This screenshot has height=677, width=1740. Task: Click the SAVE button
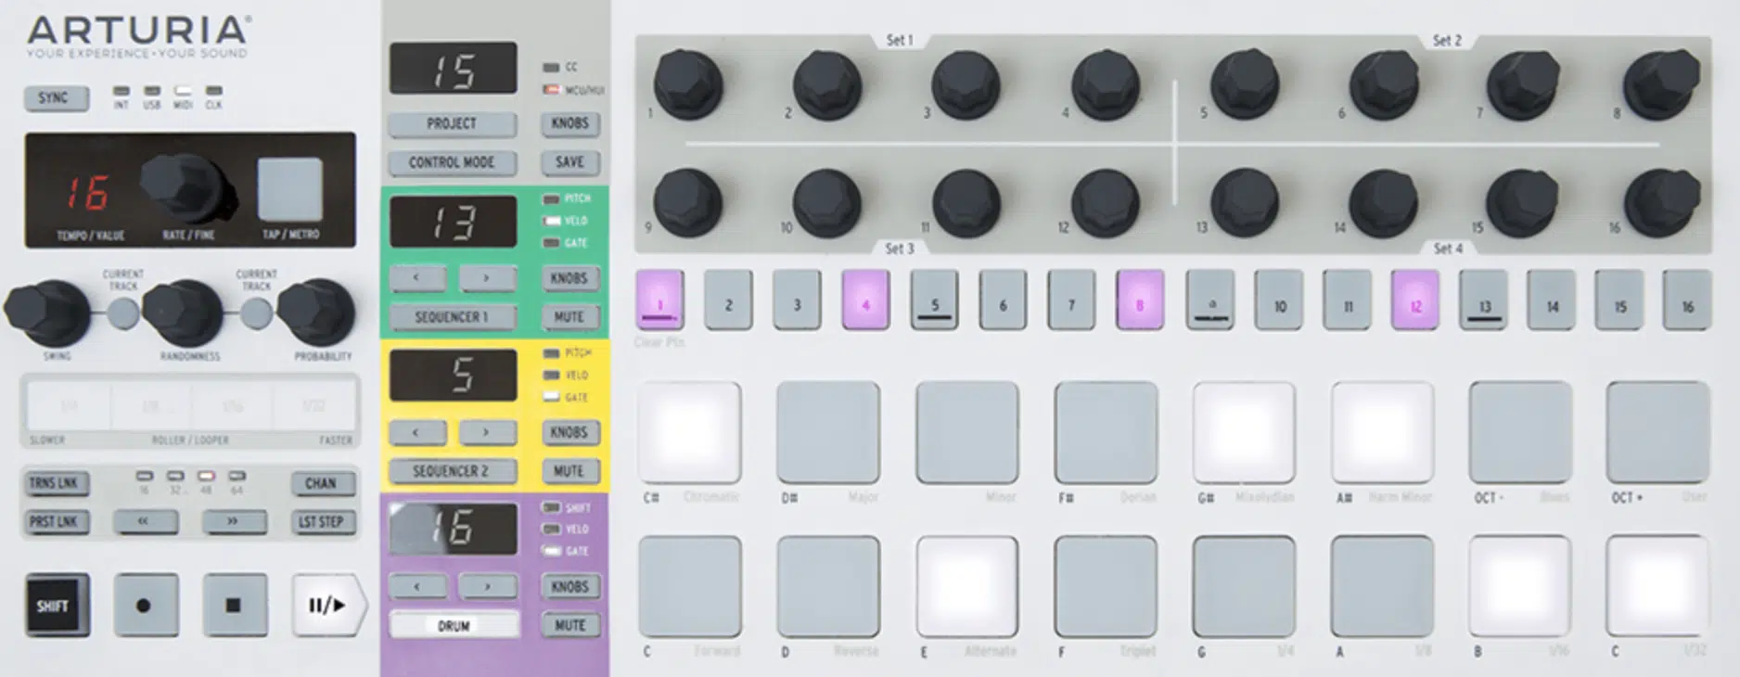569,163
